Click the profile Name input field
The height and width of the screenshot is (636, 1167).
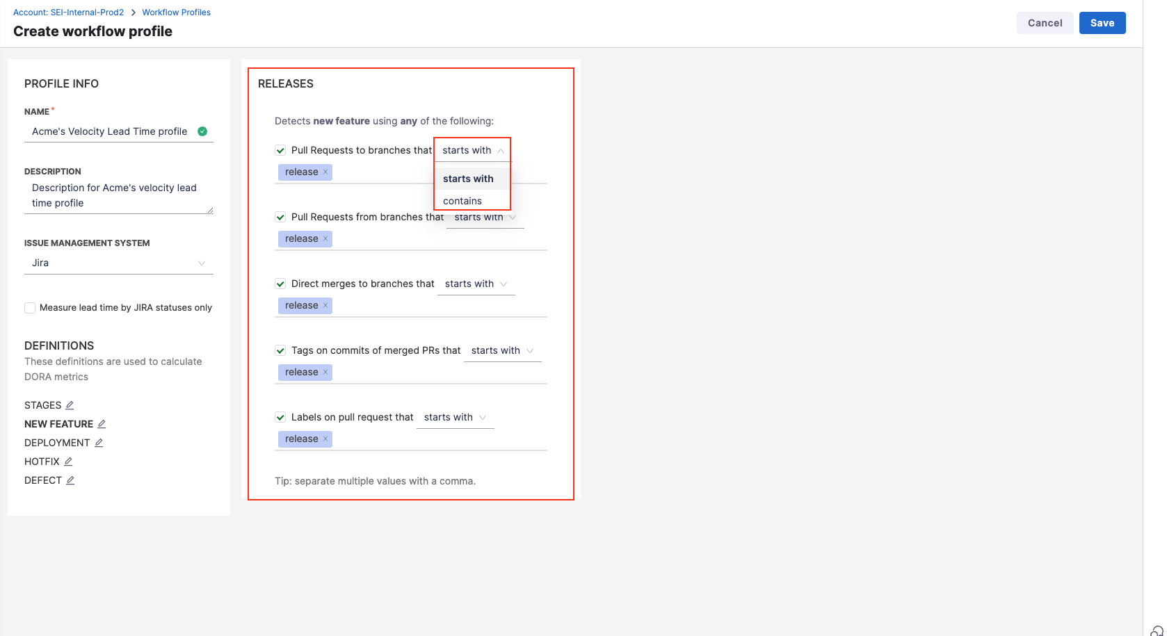click(110, 131)
